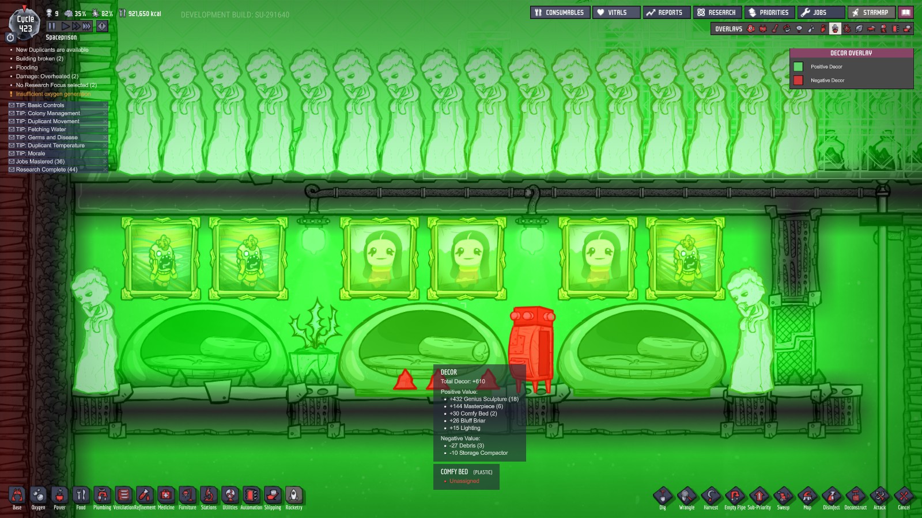Set game speed to fast forward
The width and height of the screenshot is (922, 518).
coord(75,26)
